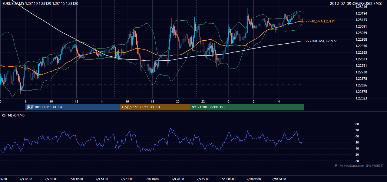The height and width of the screenshot is (182, 387).
Task: Click hour tick 16 below price chart
Action: click(127, 101)
